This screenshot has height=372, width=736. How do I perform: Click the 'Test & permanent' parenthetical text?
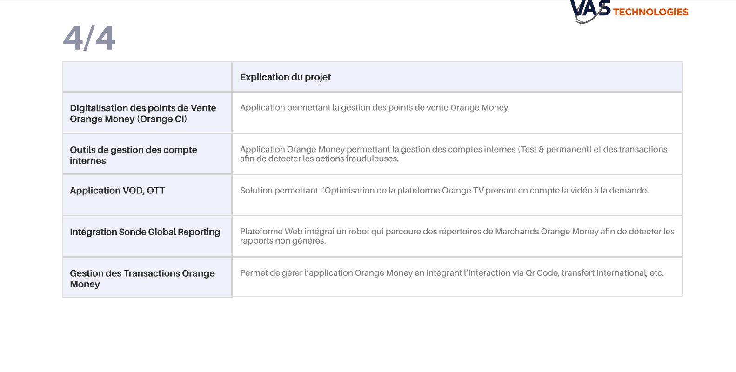555,149
